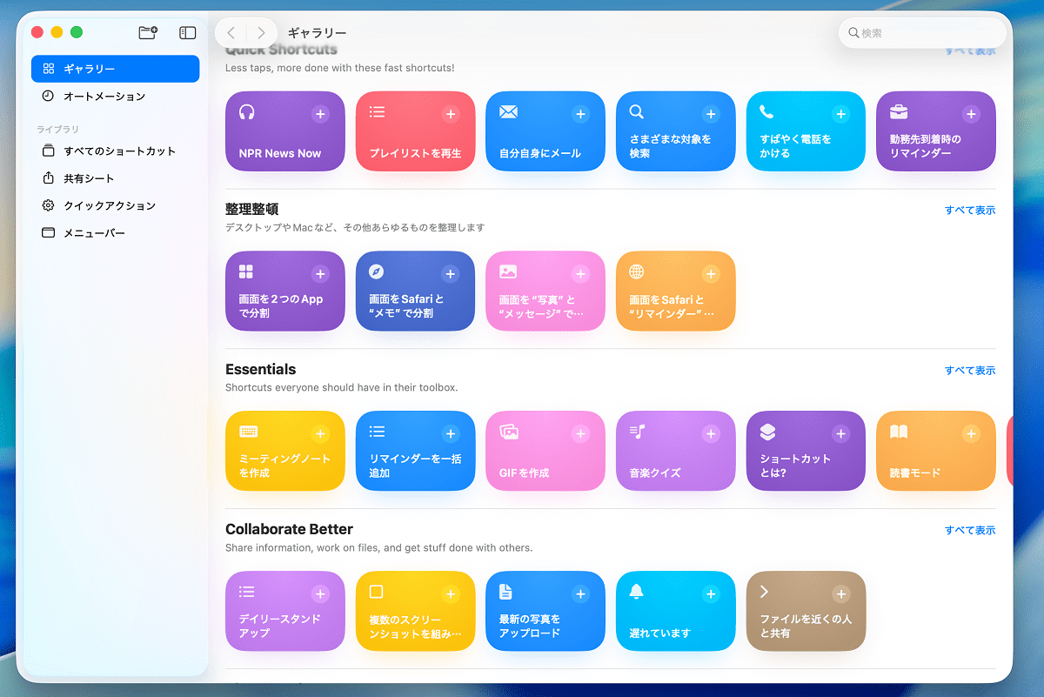Add the すばやく電話をかける shortcut

point(841,114)
